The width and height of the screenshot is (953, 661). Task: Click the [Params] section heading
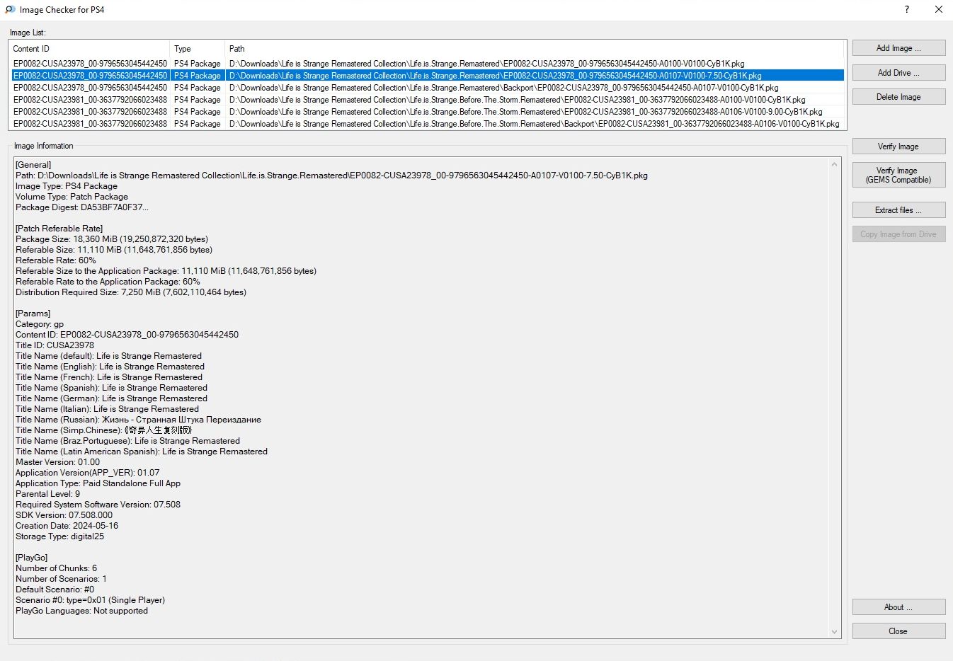pyautogui.click(x=33, y=314)
